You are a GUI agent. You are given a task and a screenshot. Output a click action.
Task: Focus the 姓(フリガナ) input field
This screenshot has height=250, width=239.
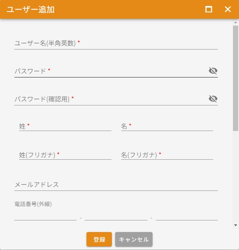[x=65, y=155]
